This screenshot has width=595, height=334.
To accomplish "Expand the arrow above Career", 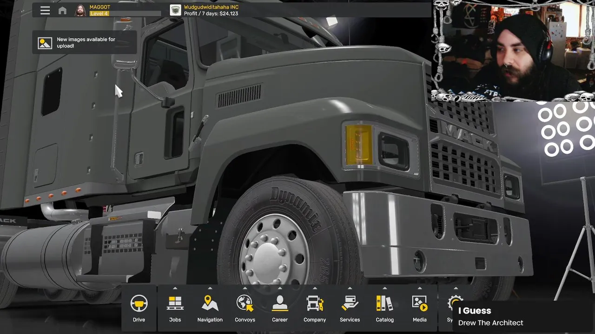I will 280,288.
